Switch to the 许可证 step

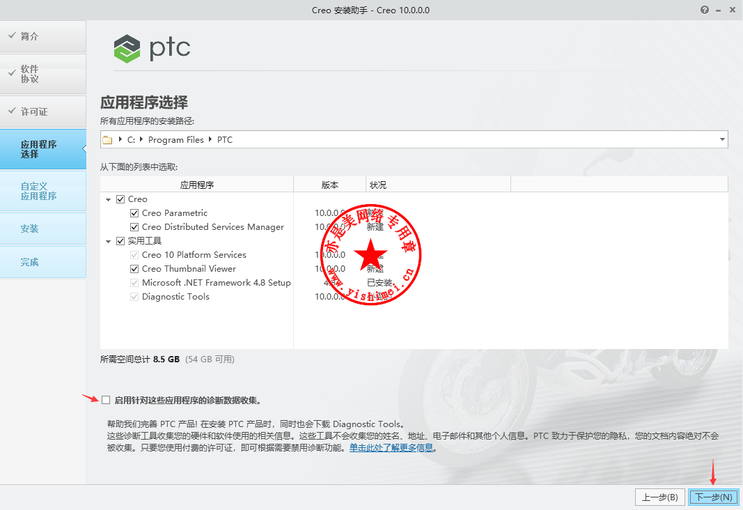(x=43, y=112)
